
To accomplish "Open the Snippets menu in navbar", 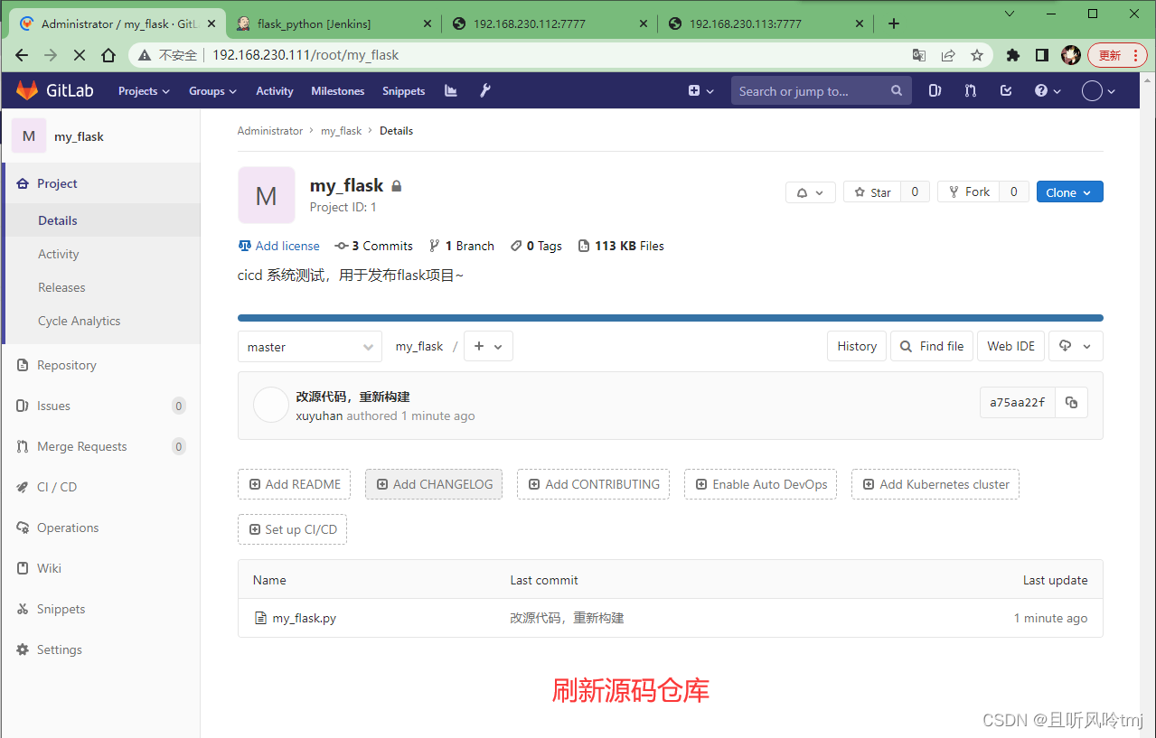I will click(x=403, y=90).
